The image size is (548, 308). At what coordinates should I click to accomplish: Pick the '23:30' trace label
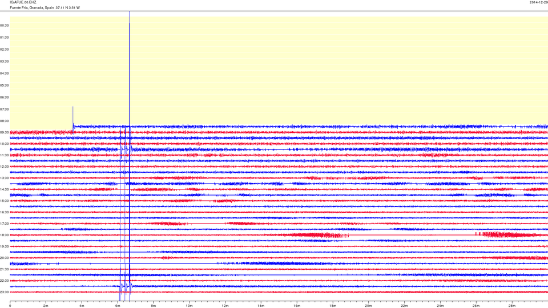[5, 292]
